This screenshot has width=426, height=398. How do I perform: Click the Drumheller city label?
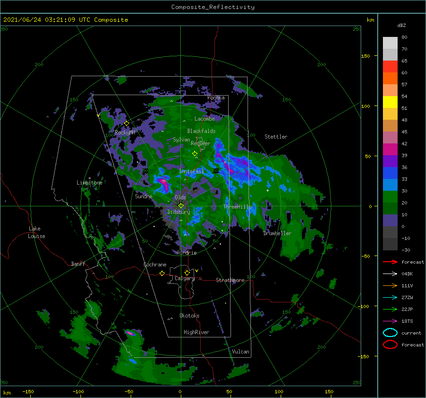pyautogui.click(x=277, y=233)
